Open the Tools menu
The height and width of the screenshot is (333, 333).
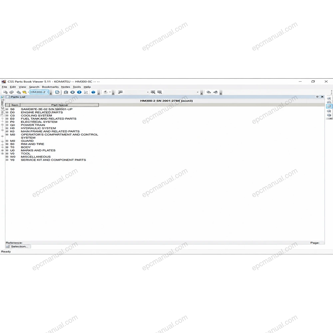[77, 87]
